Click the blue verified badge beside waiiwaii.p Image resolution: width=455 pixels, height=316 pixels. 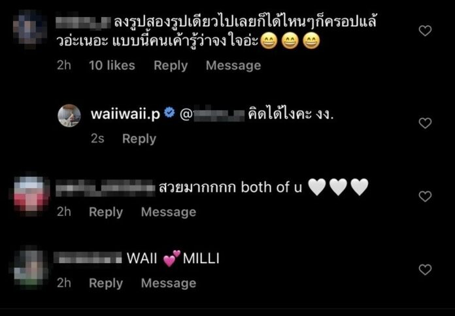click(169, 113)
